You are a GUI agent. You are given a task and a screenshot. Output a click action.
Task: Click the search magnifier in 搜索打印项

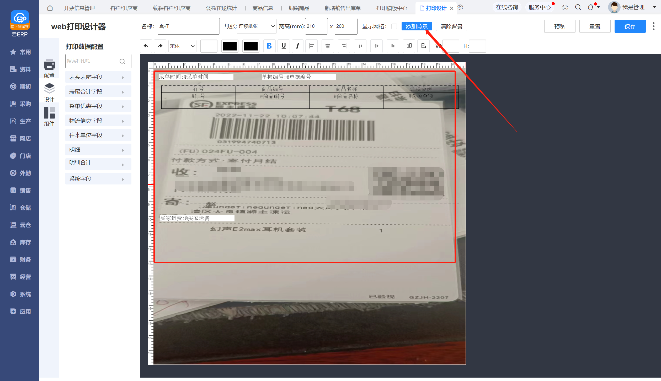122,61
